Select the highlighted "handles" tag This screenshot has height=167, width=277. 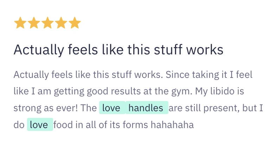coord(146,108)
